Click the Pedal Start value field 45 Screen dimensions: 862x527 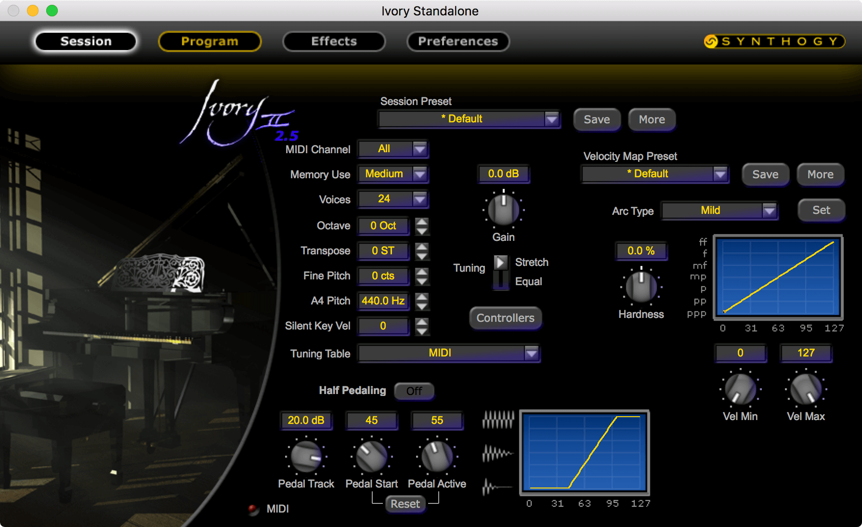coord(372,421)
